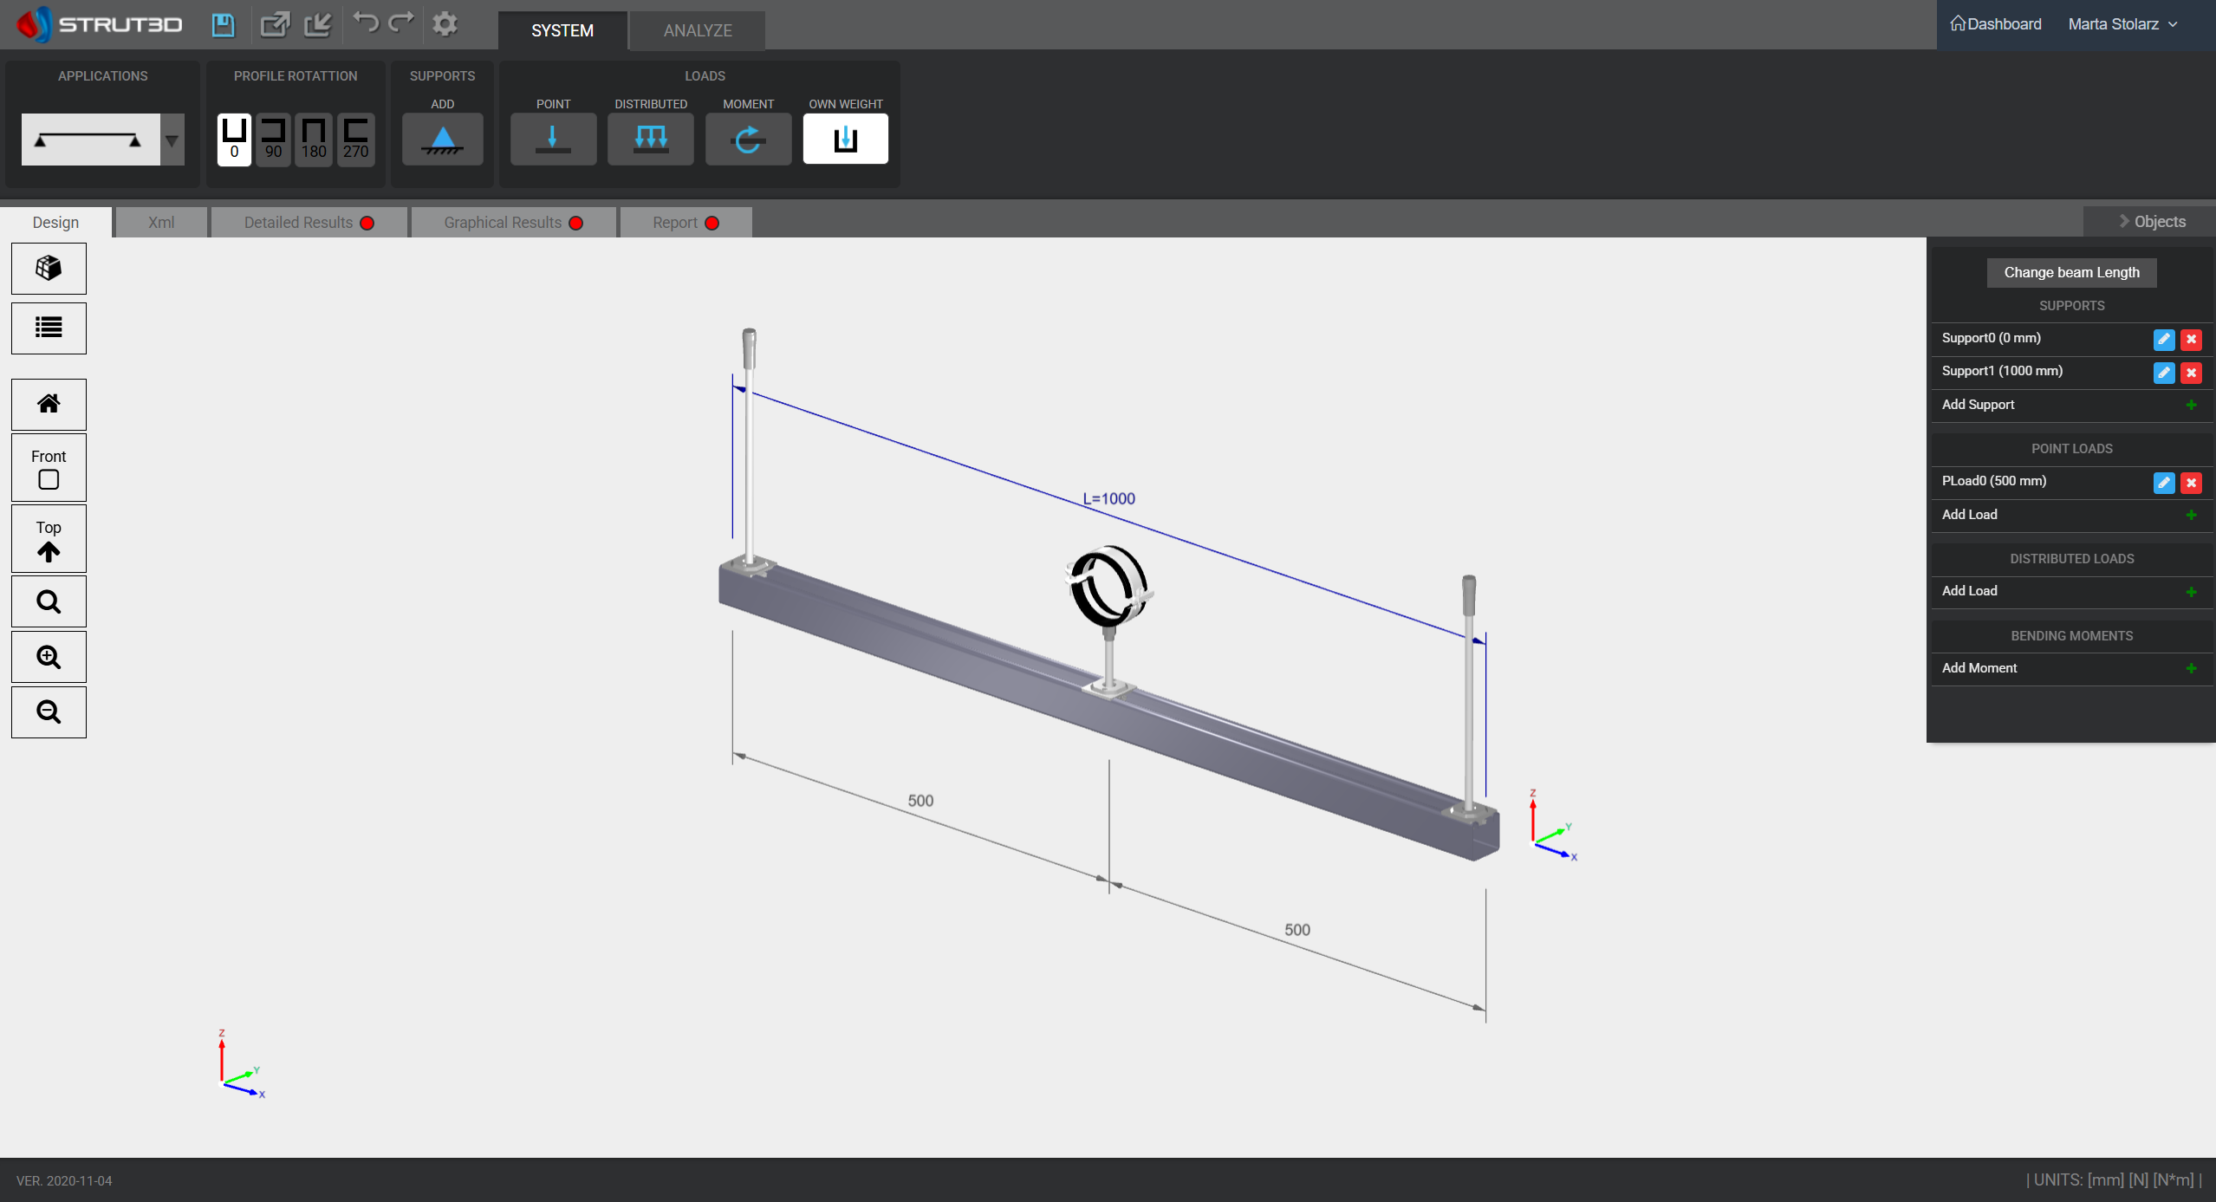Viewport: 2216px width, 1202px height.
Task: Set profile rotation to 90 degrees
Action: pos(273,139)
